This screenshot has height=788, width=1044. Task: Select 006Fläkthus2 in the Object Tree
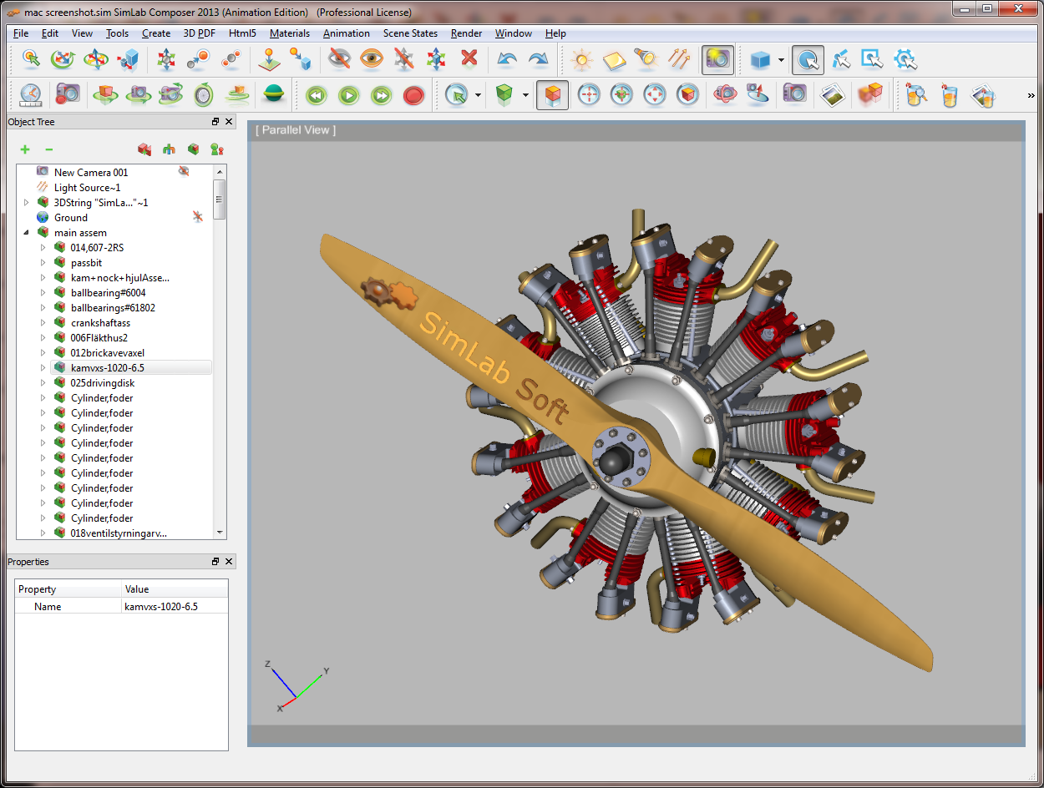(x=99, y=337)
